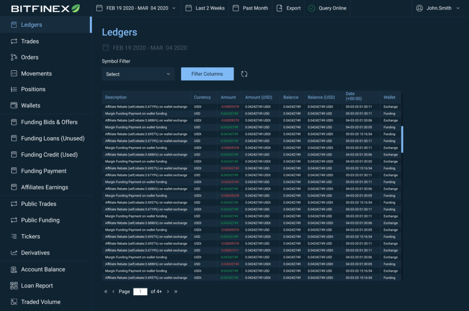Click the Balance column header
The image size is (469, 311).
(291, 97)
